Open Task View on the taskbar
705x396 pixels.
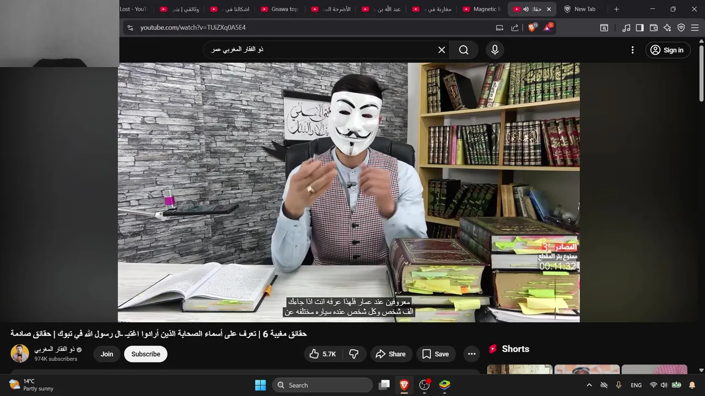[x=384, y=385]
